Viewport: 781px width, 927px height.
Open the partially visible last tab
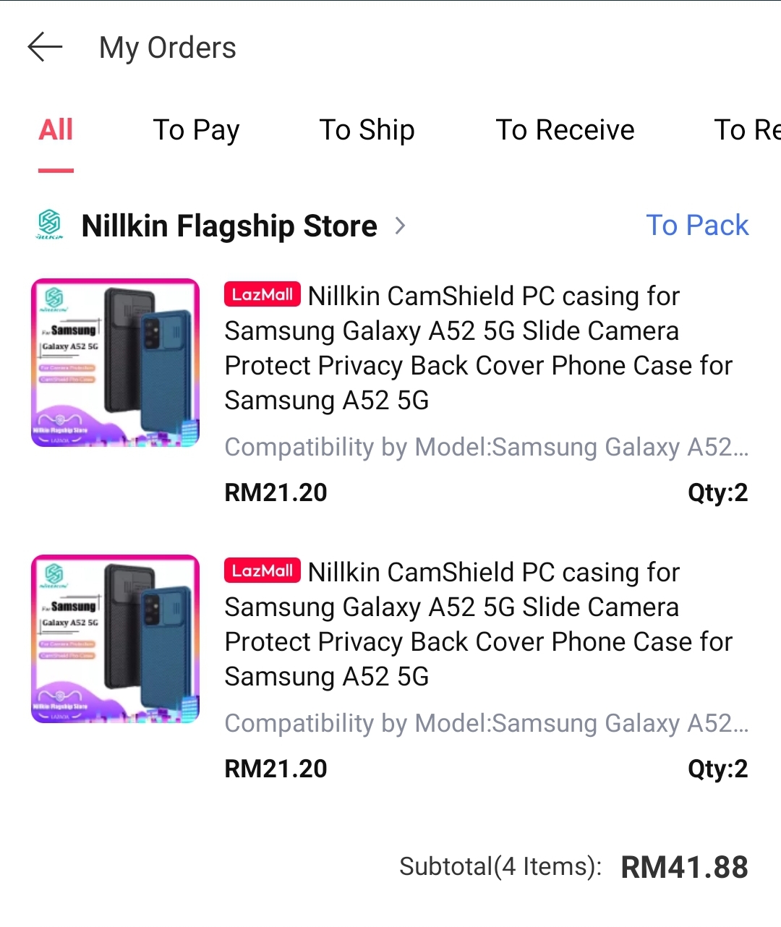(747, 130)
